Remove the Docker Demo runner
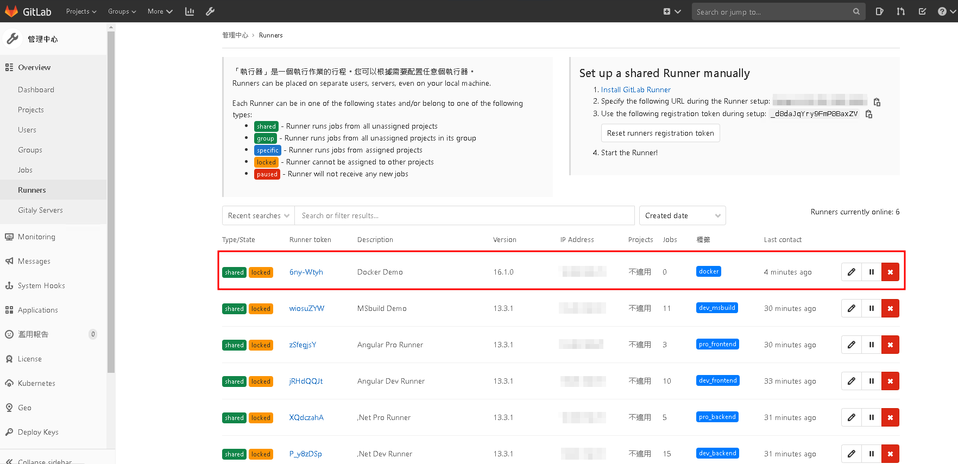This screenshot has height=464, width=958. (891, 272)
